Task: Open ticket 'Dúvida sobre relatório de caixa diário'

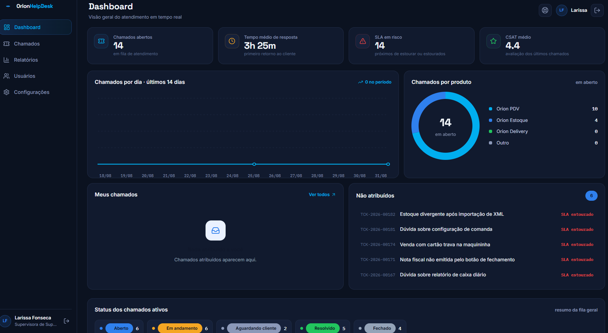Action: point(477,275)
